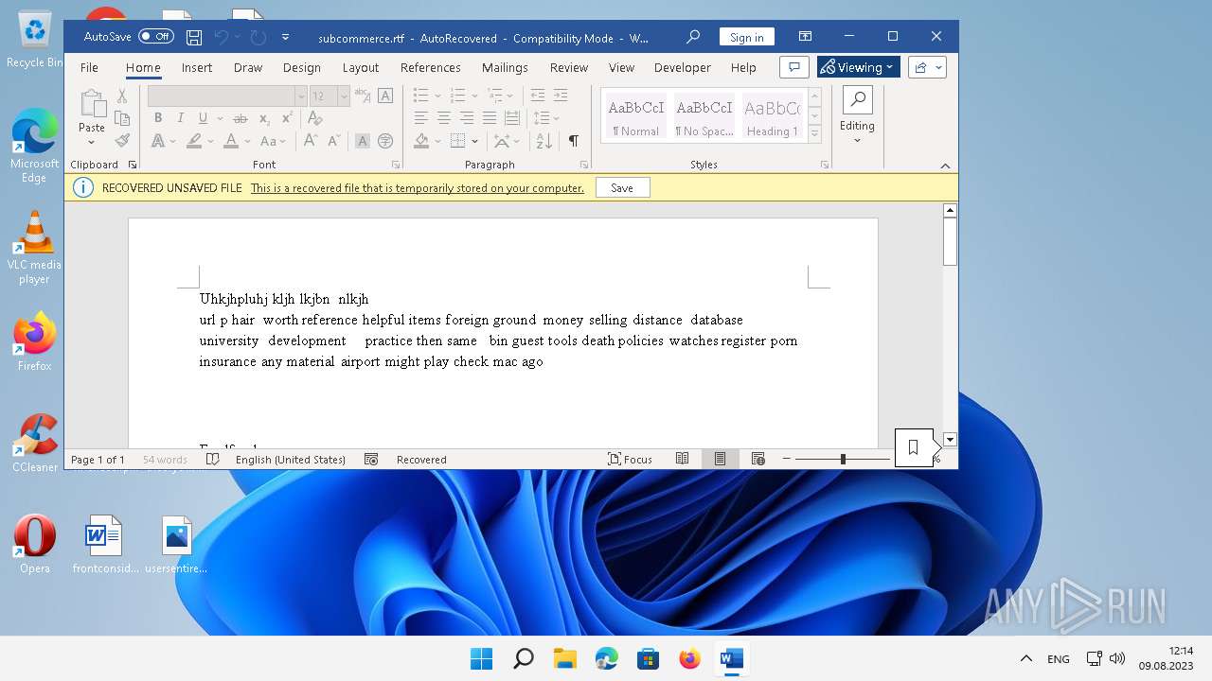1212x681 pixels.
Task: Click the Character Border icon
Action: point(385,96)
